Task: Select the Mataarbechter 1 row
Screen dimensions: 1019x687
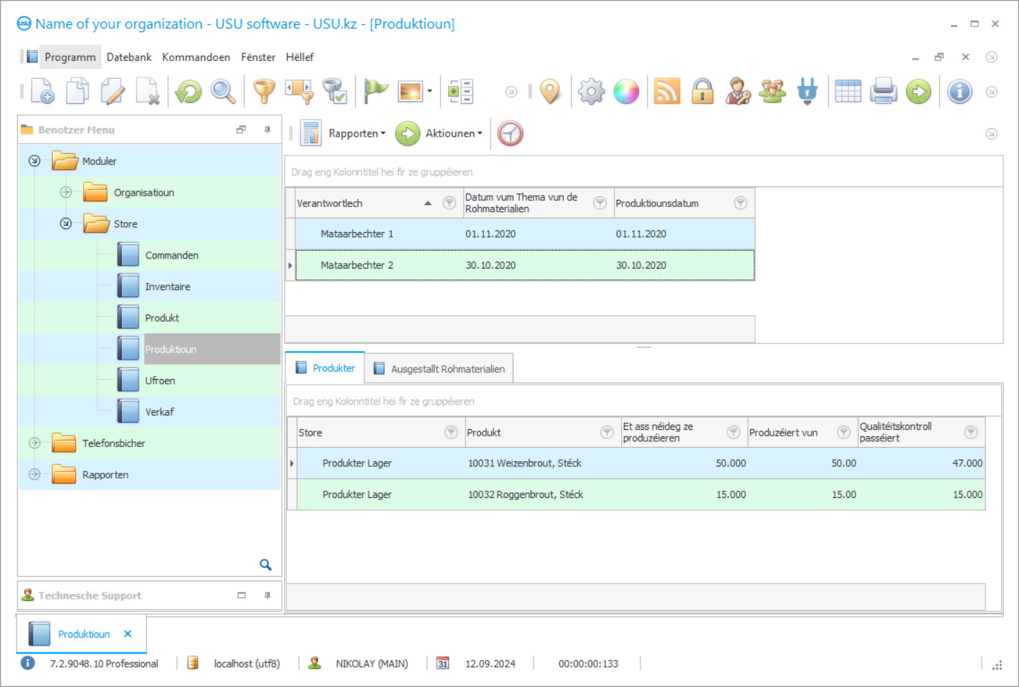Action: coord(525,234)
